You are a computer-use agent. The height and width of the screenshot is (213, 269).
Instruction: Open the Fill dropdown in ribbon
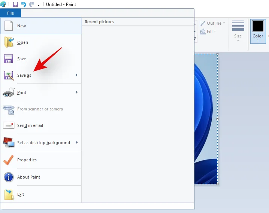pos(208,31)
